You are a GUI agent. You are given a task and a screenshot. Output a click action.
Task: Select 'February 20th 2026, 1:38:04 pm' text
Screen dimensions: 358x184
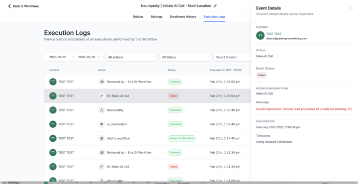point(278,127)
